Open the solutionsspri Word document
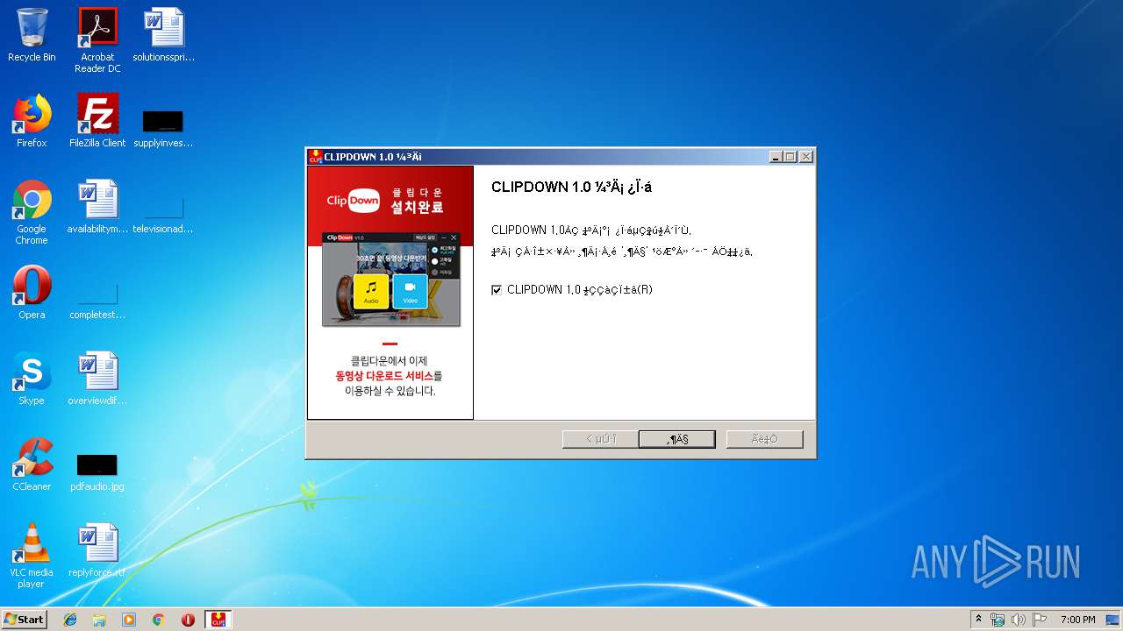This screenshot has width=1123, height=631. click(163, 36)
